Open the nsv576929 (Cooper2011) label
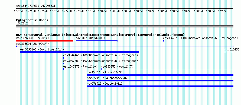This screenshot has height=105, width=241. click(x=105, y=84)
